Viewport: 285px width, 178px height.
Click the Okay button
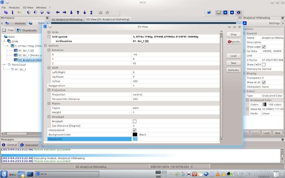(x=233, y=35)
